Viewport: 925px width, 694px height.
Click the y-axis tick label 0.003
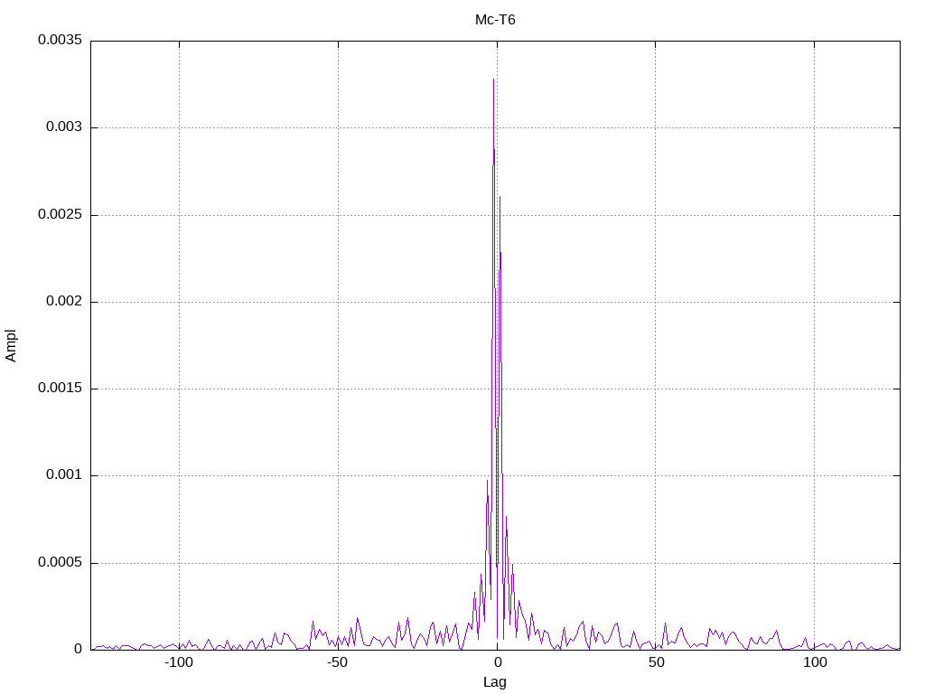pyautogui.click(x=64, y=127)
